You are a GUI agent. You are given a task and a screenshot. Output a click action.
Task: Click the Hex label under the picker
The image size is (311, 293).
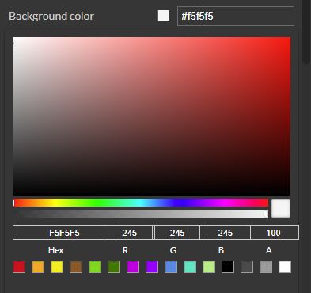pyautogui.click(x=55, y=250)
